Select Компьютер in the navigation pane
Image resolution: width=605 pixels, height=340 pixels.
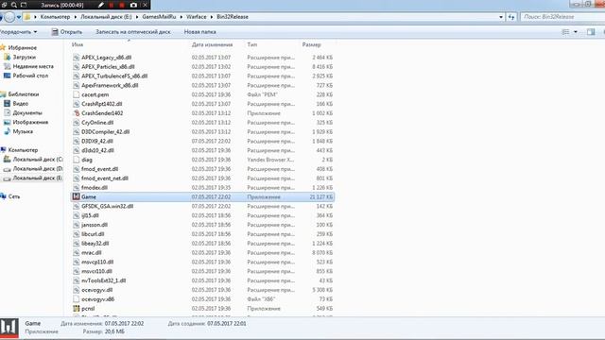tap(23, 150)
